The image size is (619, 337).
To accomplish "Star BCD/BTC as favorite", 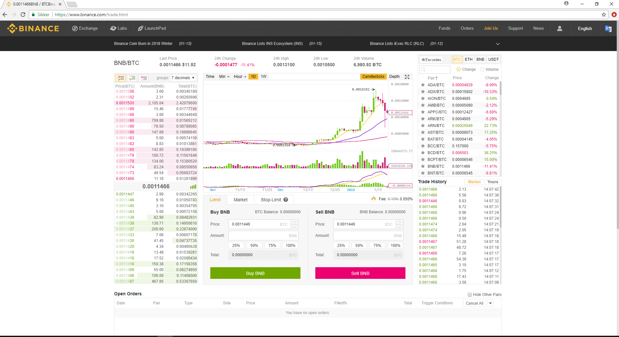I will pos(423,153).
